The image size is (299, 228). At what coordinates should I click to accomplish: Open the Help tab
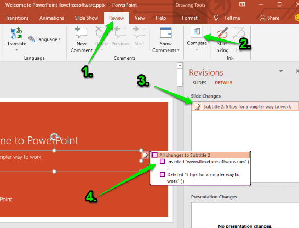[161, 18]
